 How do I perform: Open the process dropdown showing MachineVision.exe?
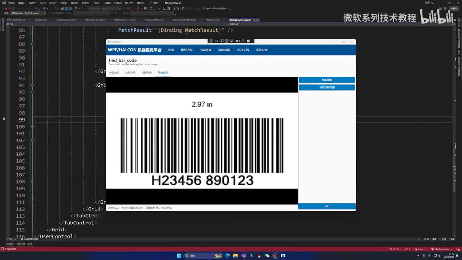pyautogui.click(x=28, y=13)
